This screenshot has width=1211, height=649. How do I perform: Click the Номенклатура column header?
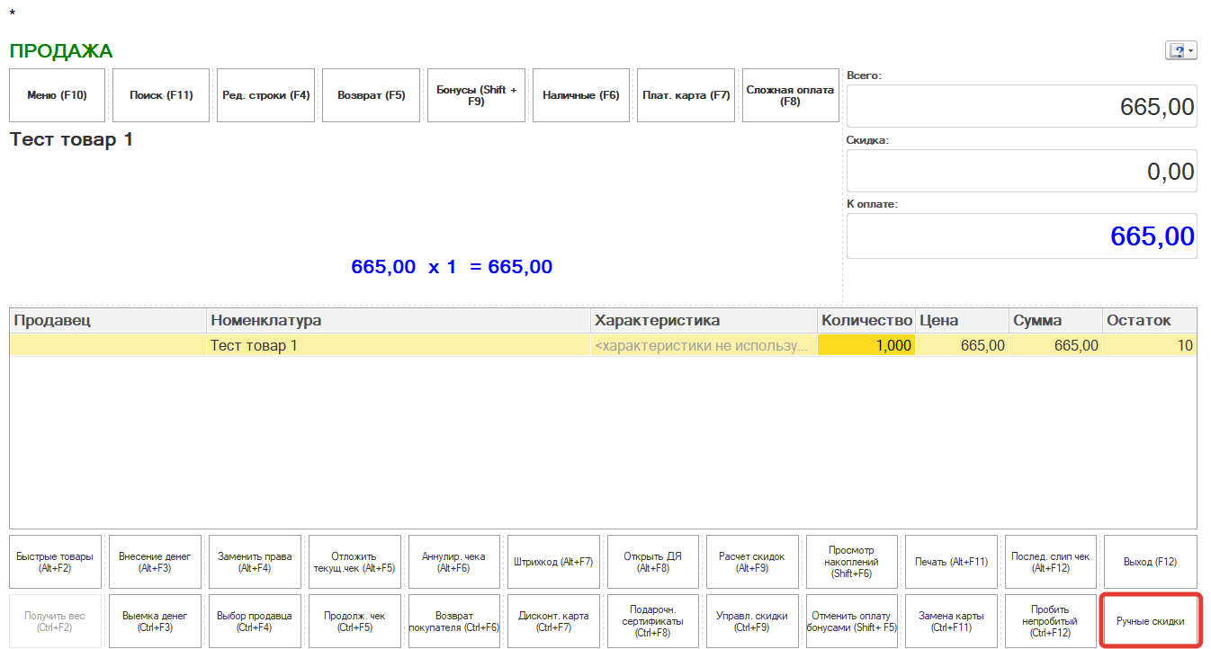398,320
